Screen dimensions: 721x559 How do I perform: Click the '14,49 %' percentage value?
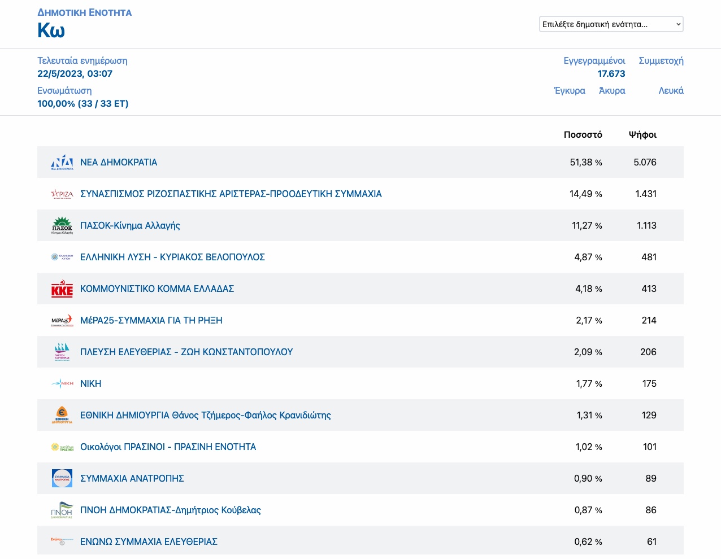click(x=586, y=194)
